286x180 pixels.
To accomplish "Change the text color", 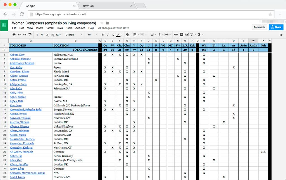I will tap(118, 35).
